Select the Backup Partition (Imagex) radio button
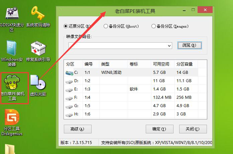The height and width of the screenshot is (154, 233). point(153,26)
